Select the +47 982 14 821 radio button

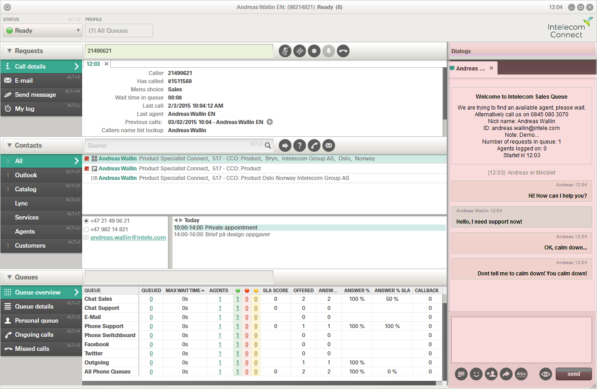tap(86, 229)
